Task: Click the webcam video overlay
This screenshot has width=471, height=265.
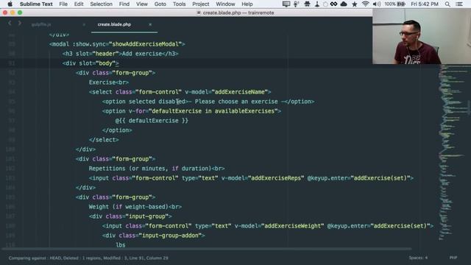Action: click(x=422, y=36)
